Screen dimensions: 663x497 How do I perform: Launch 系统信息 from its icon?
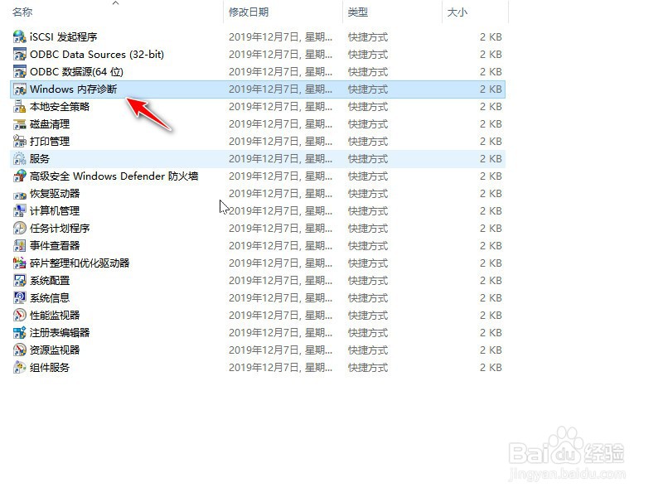(x=18, y=297)
